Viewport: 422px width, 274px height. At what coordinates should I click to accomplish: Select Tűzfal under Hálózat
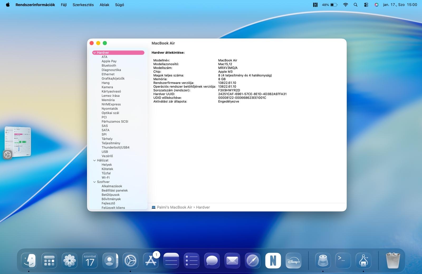[106, 173]
